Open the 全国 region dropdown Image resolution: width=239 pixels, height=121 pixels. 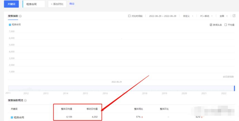pyautogui.click(x=224, y=16)
